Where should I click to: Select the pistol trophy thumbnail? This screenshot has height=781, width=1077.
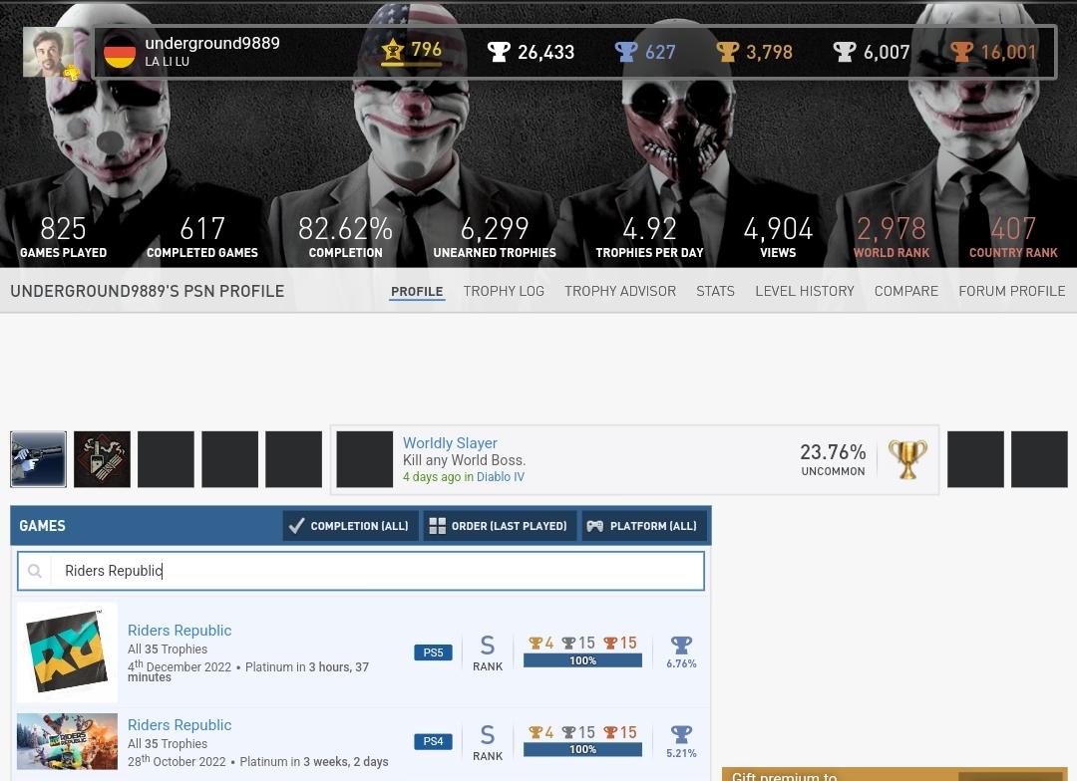pos(39,459)
